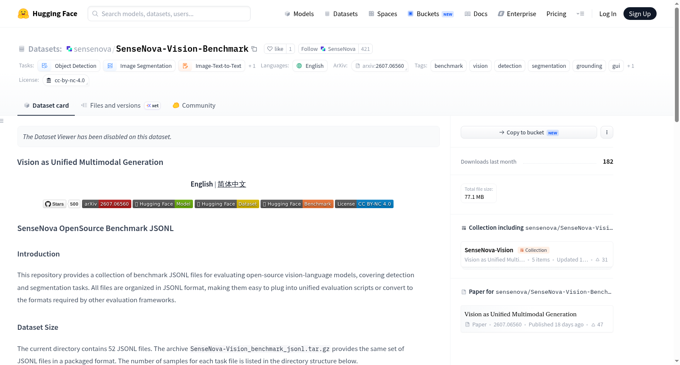Open the Hugging Face Dataset badge

coord(227,204)
